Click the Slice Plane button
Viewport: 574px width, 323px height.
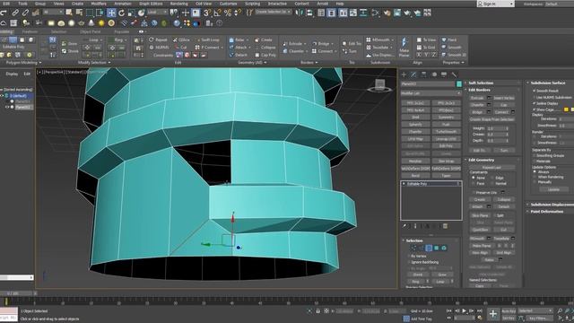(480, 215)
